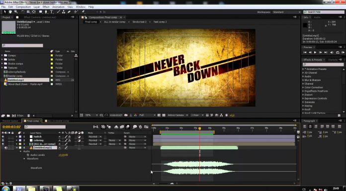Open the Workspace Standard dropdown
The width and height of the screenshot is (346, 191).
[286, 12]
